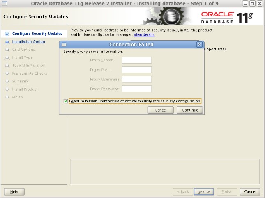265x198 pixels.
Task: Focus the Proxy Username input field
Action: tap(136, 79)
